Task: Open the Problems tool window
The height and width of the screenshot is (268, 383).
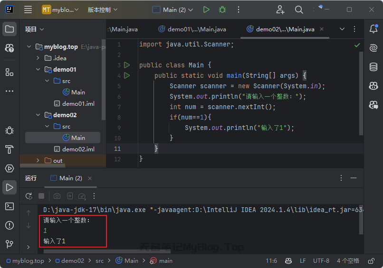Action: 10,225
